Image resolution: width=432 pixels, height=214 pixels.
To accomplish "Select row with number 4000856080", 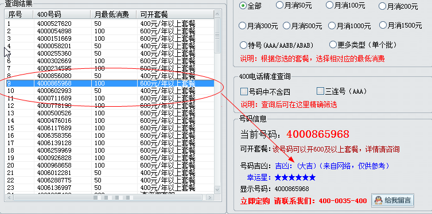I will pos(110,76).
